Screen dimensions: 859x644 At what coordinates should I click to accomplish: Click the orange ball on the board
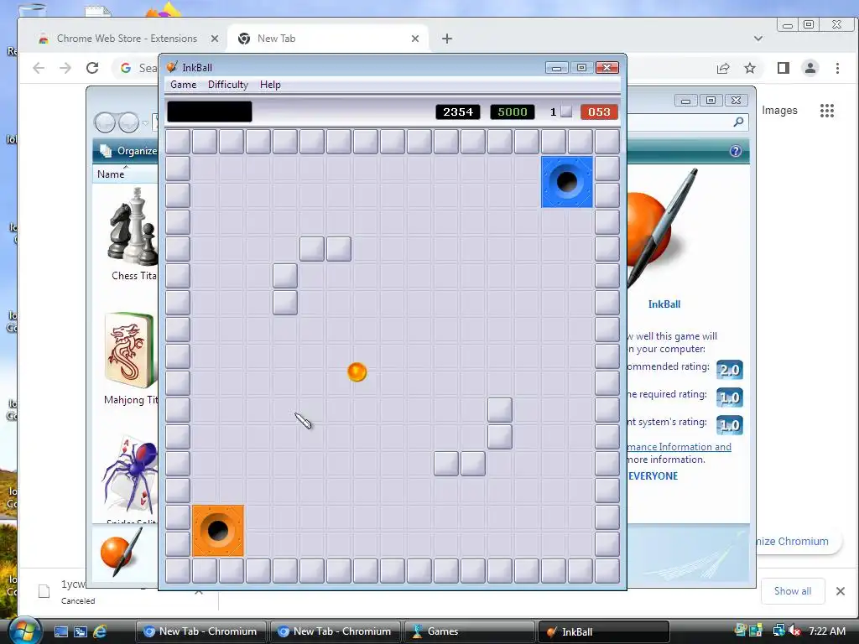[357, 371]
